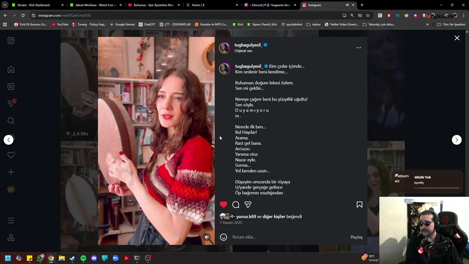Click the reel video thumbnail
Image resolution: width=469 pixels, height=264 pixels.
click(x=156, y=141)
